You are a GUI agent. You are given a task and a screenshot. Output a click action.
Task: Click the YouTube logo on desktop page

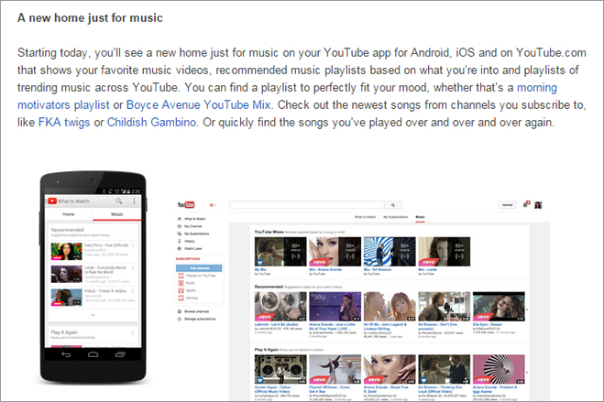186,204
